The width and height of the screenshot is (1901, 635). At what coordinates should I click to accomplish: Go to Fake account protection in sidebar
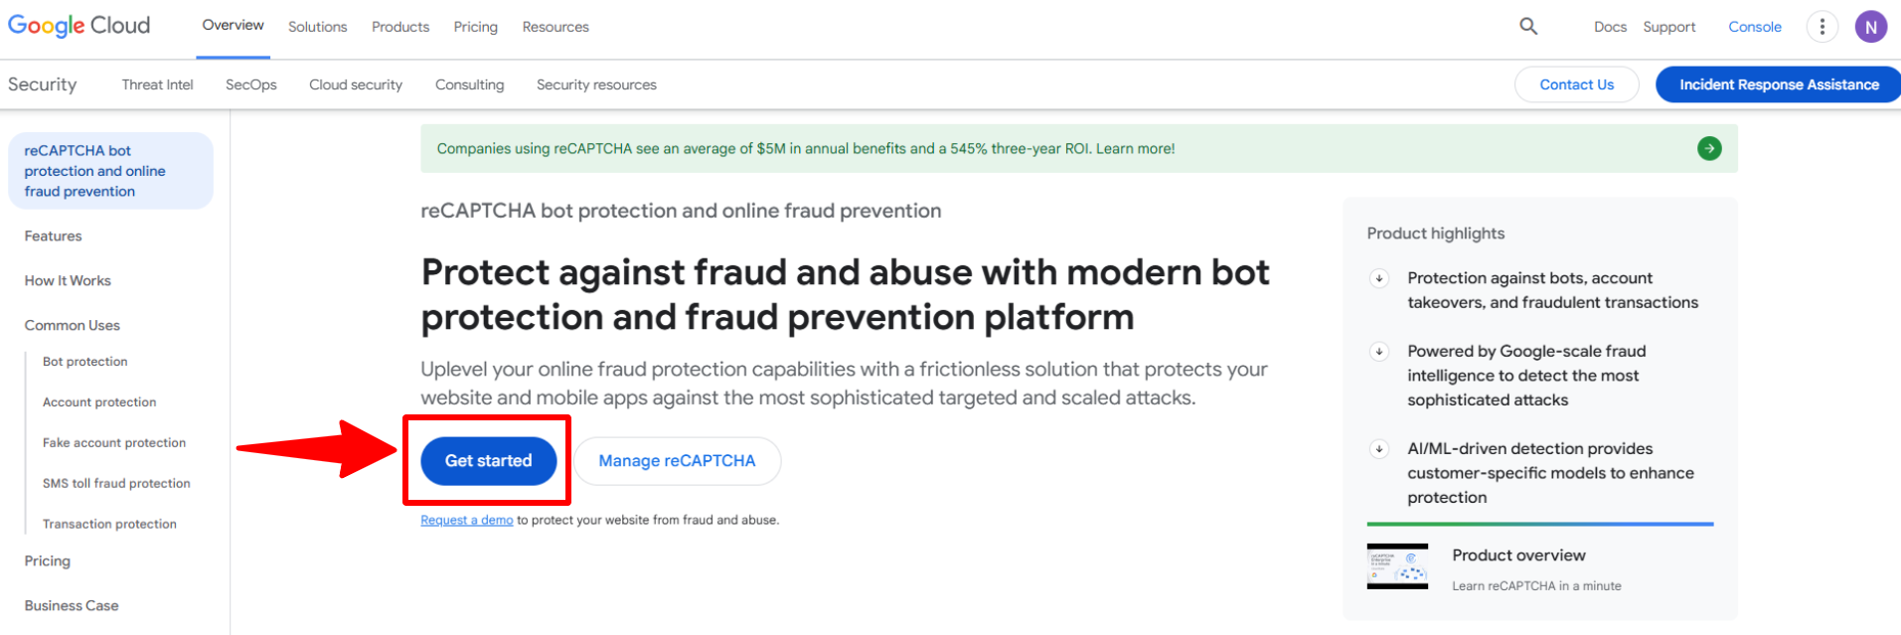click(114, 443)
